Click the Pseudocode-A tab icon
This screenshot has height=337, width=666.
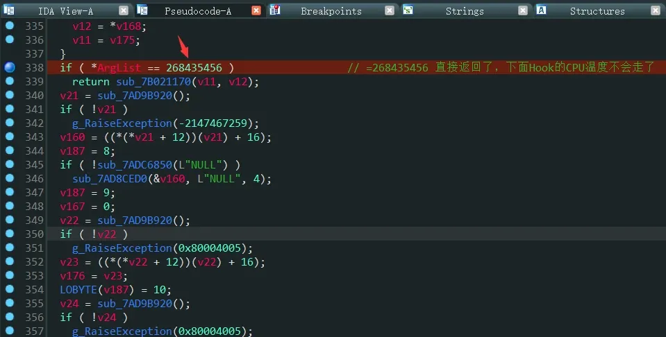(x=142, y=10)
